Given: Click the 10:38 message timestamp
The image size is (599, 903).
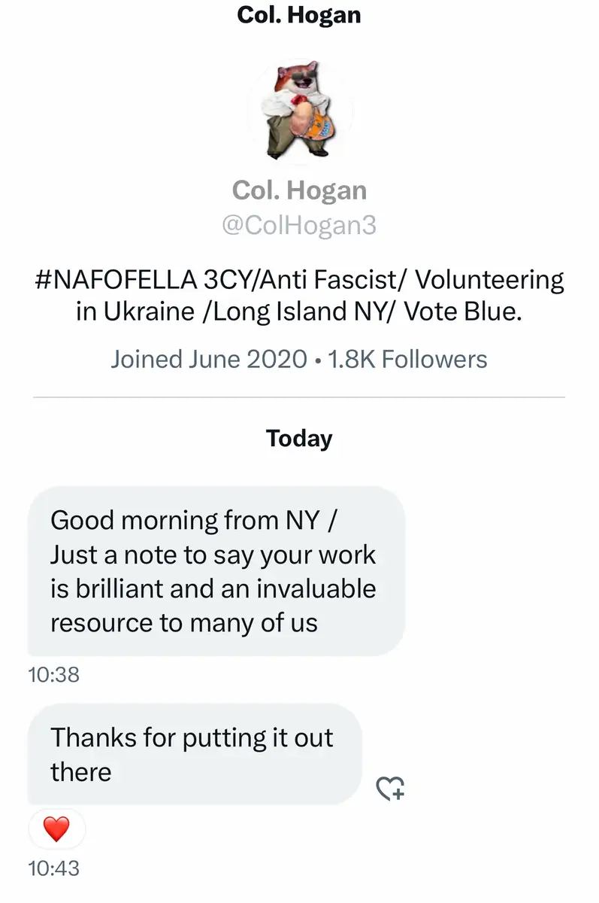Looking at the screenshot, I should [x=53, y=674].
